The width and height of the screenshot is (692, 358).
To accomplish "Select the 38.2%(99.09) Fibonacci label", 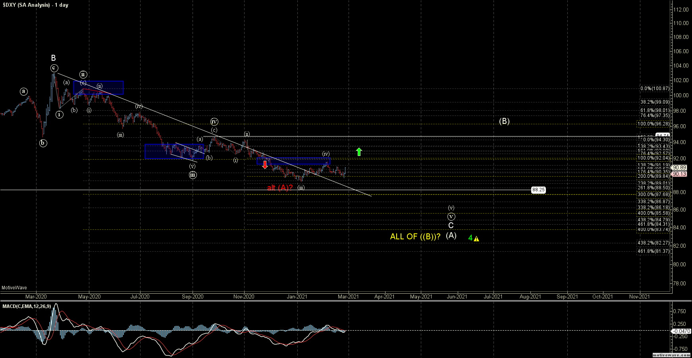I will pos(655,102).
